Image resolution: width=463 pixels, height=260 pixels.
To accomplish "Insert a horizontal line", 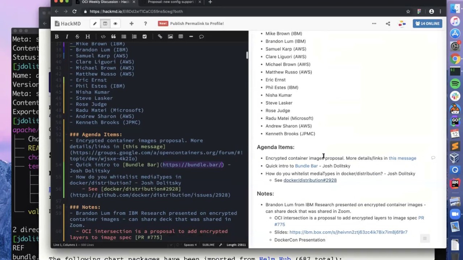I will [191, 36].
